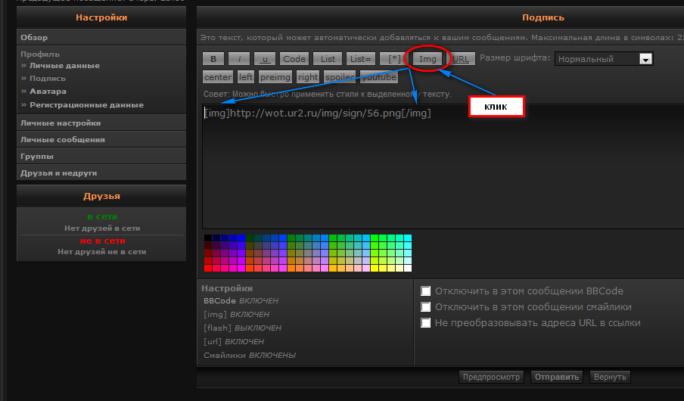Pick the white color swatch
Viewport: 684px width, 401px height.
tap(408, 268)
